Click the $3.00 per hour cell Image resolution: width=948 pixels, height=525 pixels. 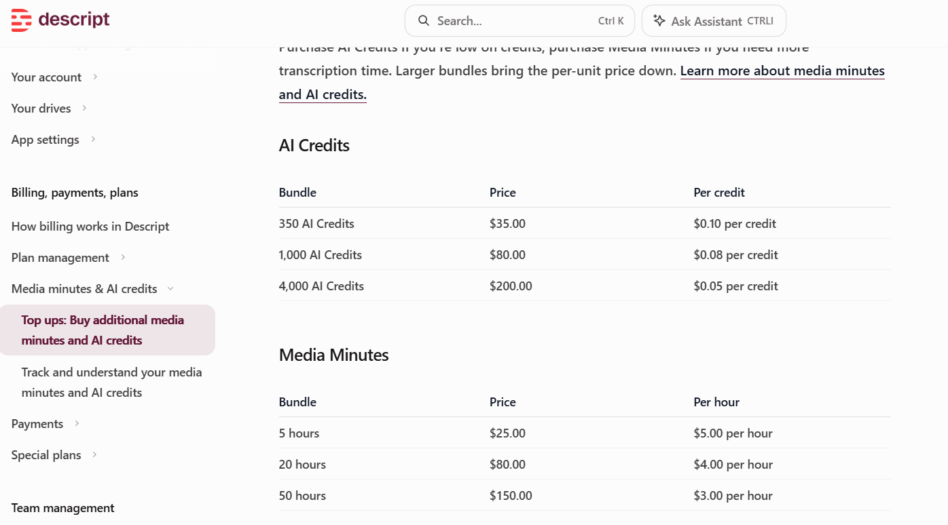tap(733, 496)
